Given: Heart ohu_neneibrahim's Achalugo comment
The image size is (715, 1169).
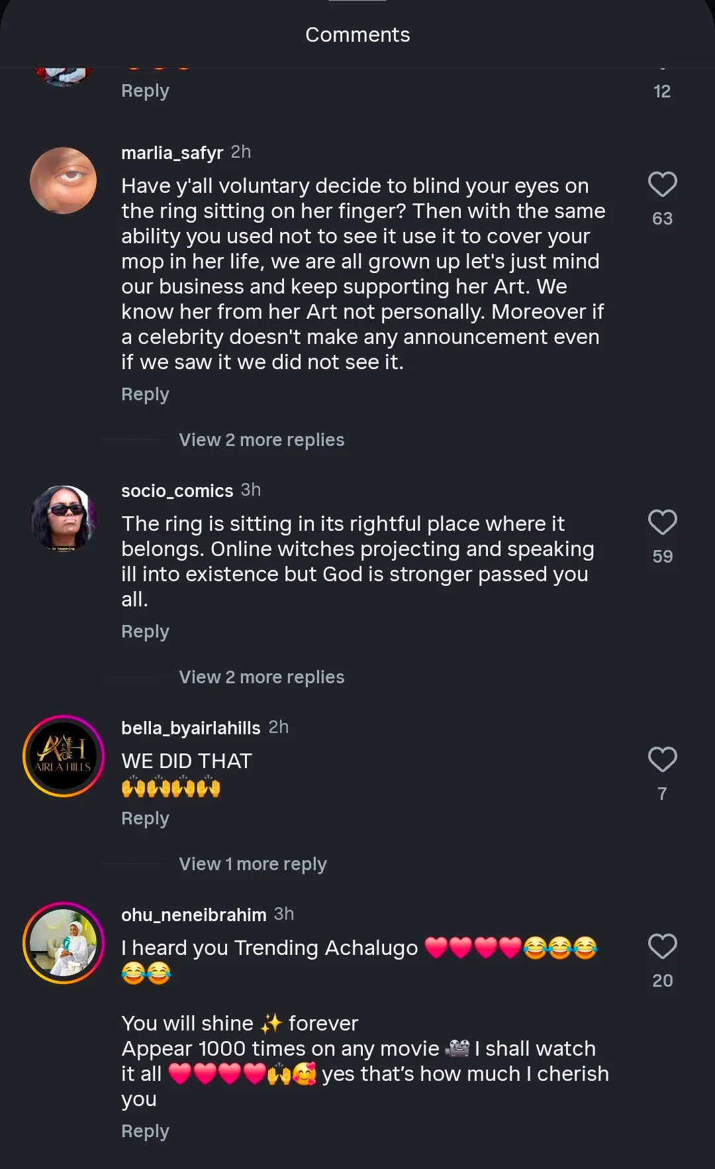Looking at the screenshot, I should (662, 946).
